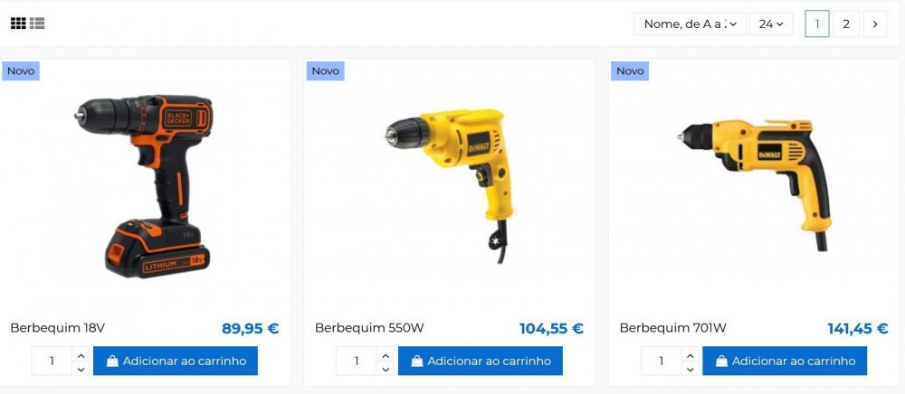Decrease quantity for Berbequim 18V
The width and height of the screenshot is (905, 394).
click(81, 369)
